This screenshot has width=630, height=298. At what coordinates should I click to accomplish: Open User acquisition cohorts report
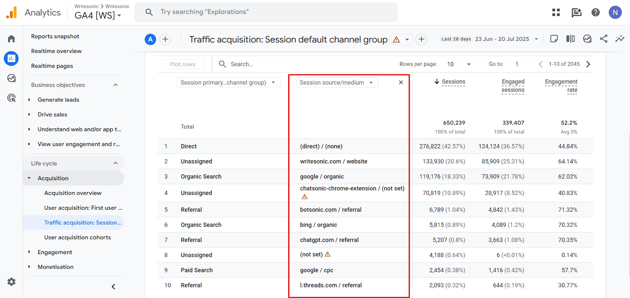coord(77,237)
